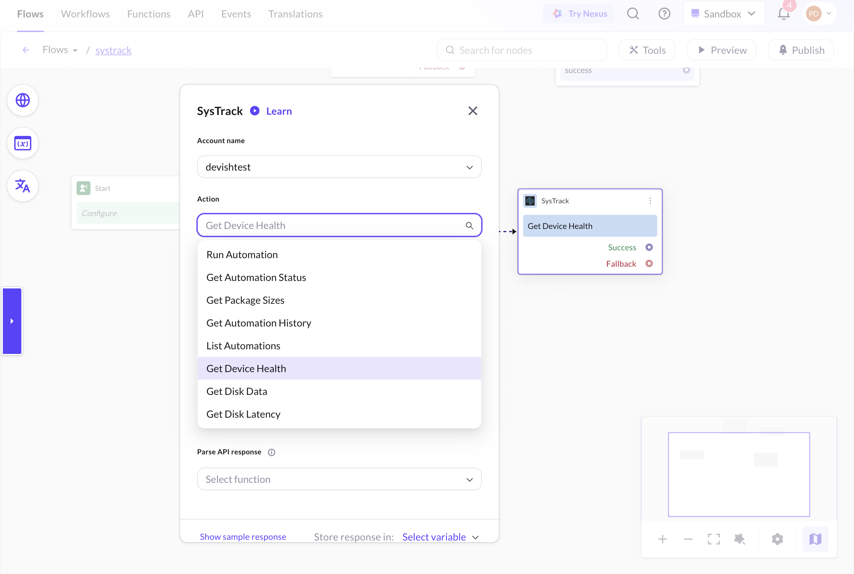Expand the Flows breadcrumb dropdown
854x574 pixels.
60,50
